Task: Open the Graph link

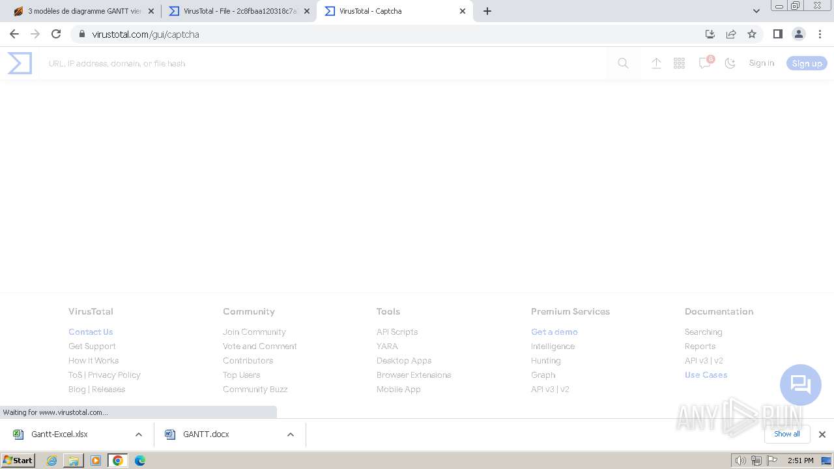Action: pos(543,375)
